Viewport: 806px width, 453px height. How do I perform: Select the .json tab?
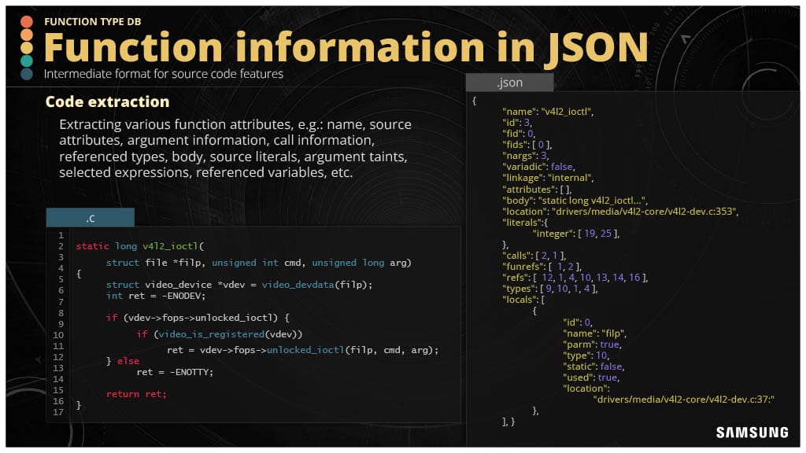(509, 83)
